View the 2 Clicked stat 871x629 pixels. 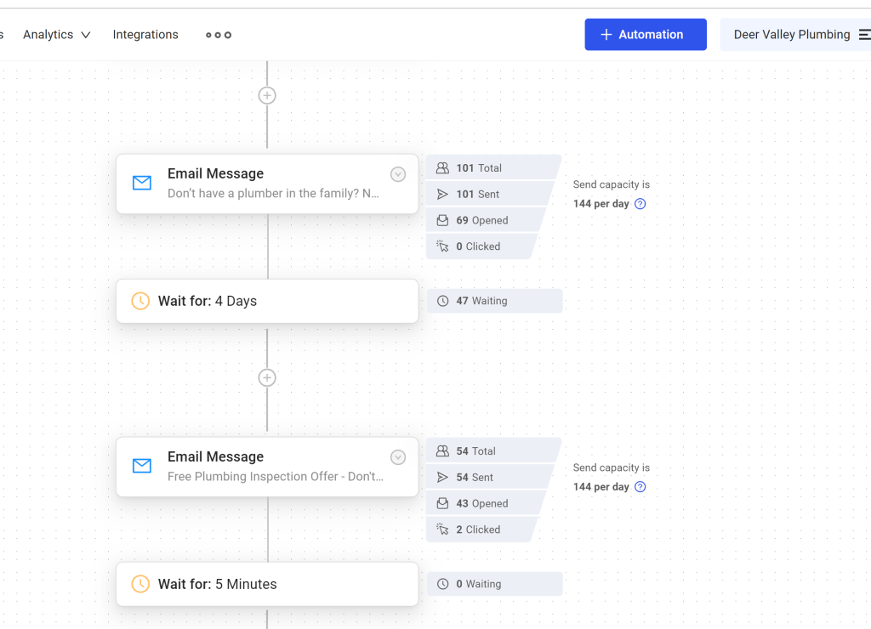[x=481, y=530]
